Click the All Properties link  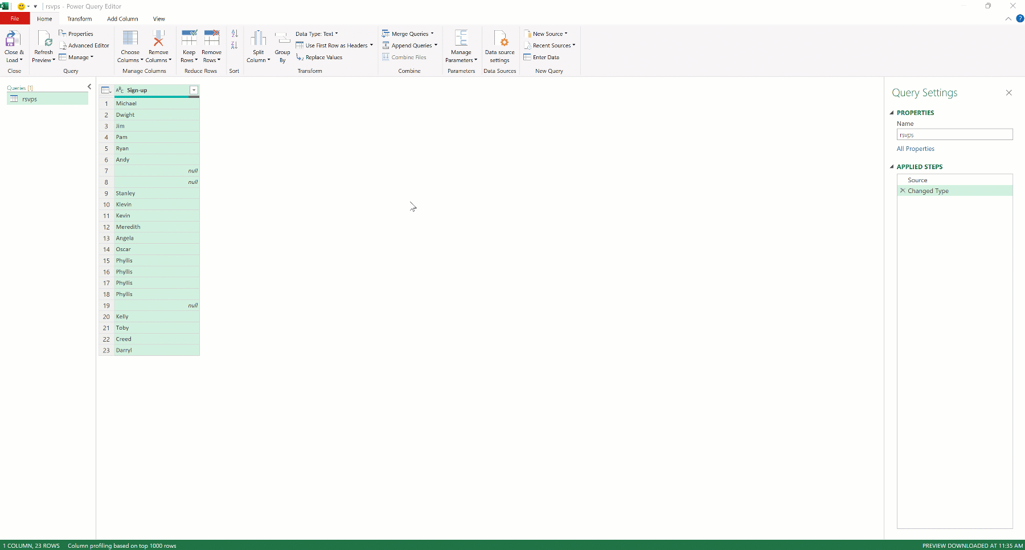click(x=915, y=149)
